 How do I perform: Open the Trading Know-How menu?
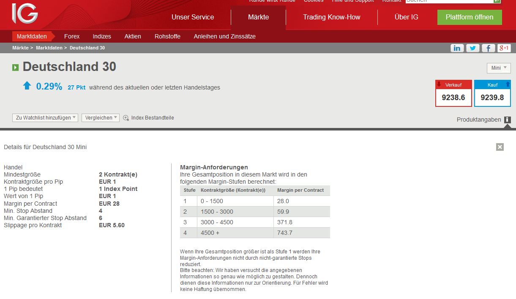click(332, 17)
